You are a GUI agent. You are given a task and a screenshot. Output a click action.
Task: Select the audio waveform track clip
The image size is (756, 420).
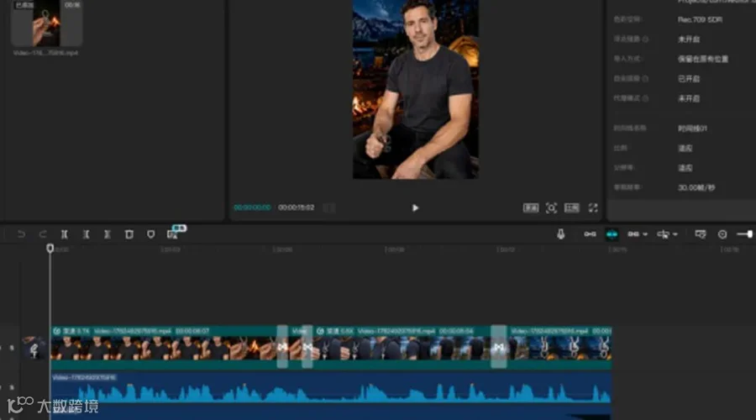331,390
